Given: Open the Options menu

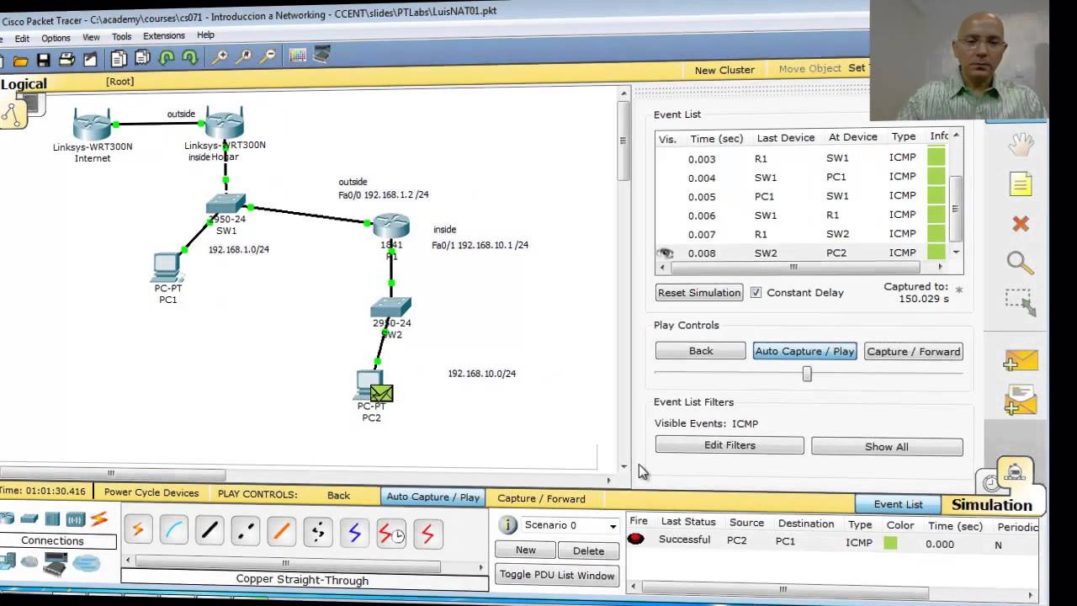Looking at the screenshot, I should (56, 38).
